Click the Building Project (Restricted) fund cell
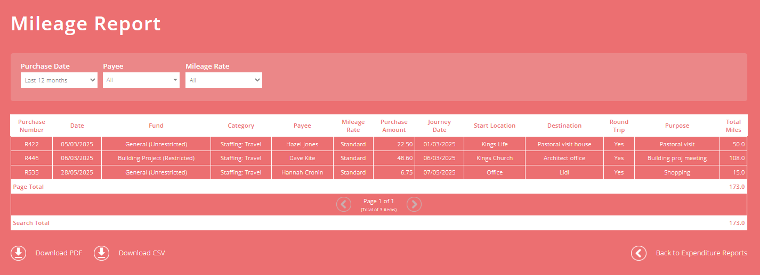Viewport: 760px width, 275px height. pyautogui.click(x=156, y=159)
